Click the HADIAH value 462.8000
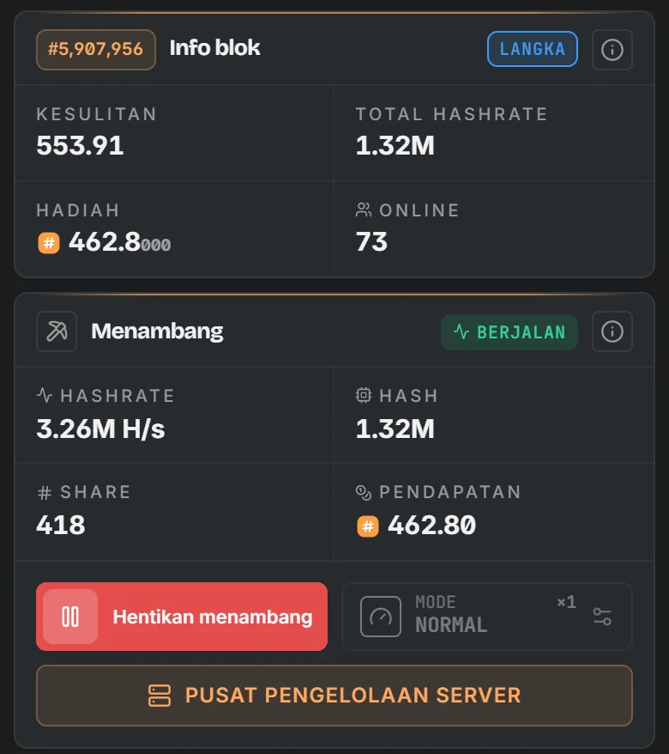This screenshot has height=754, width=669. [119, 242]
